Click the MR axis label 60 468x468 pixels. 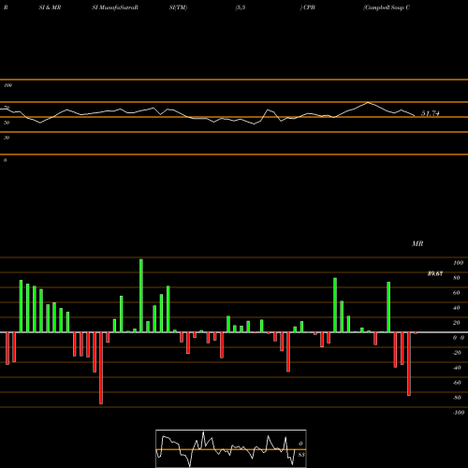click(x=457, y=293)
